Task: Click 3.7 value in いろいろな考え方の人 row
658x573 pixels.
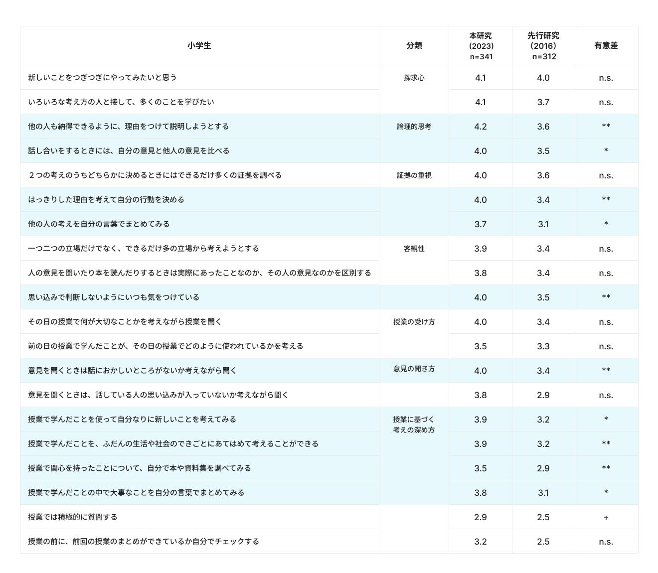Action: [543, 102]
